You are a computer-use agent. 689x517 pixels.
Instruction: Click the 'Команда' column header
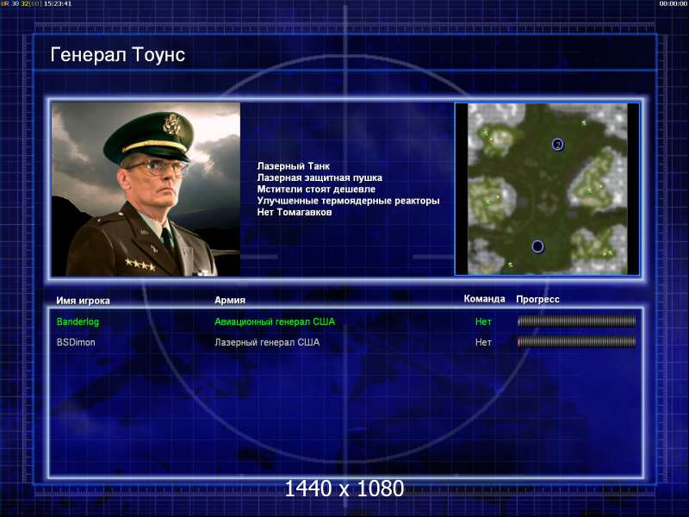click(x=484, y=298)
